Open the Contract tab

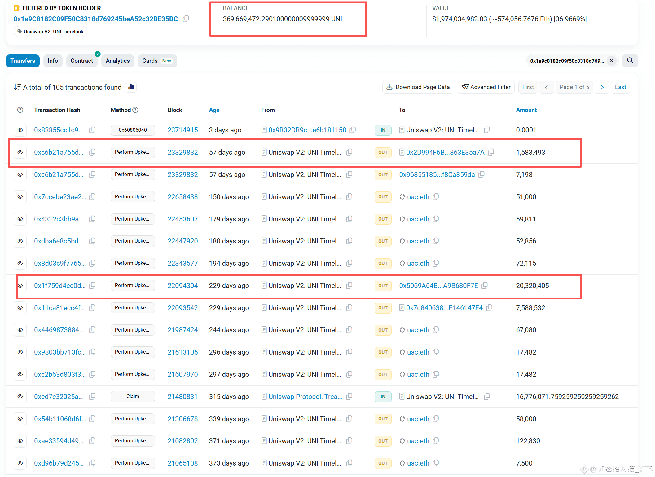[x=81, y=61]
